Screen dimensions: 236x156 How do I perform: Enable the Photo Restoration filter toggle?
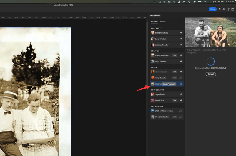[x=180, y=117]
